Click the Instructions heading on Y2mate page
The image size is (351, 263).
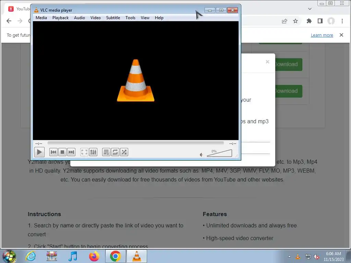(44, 214)
